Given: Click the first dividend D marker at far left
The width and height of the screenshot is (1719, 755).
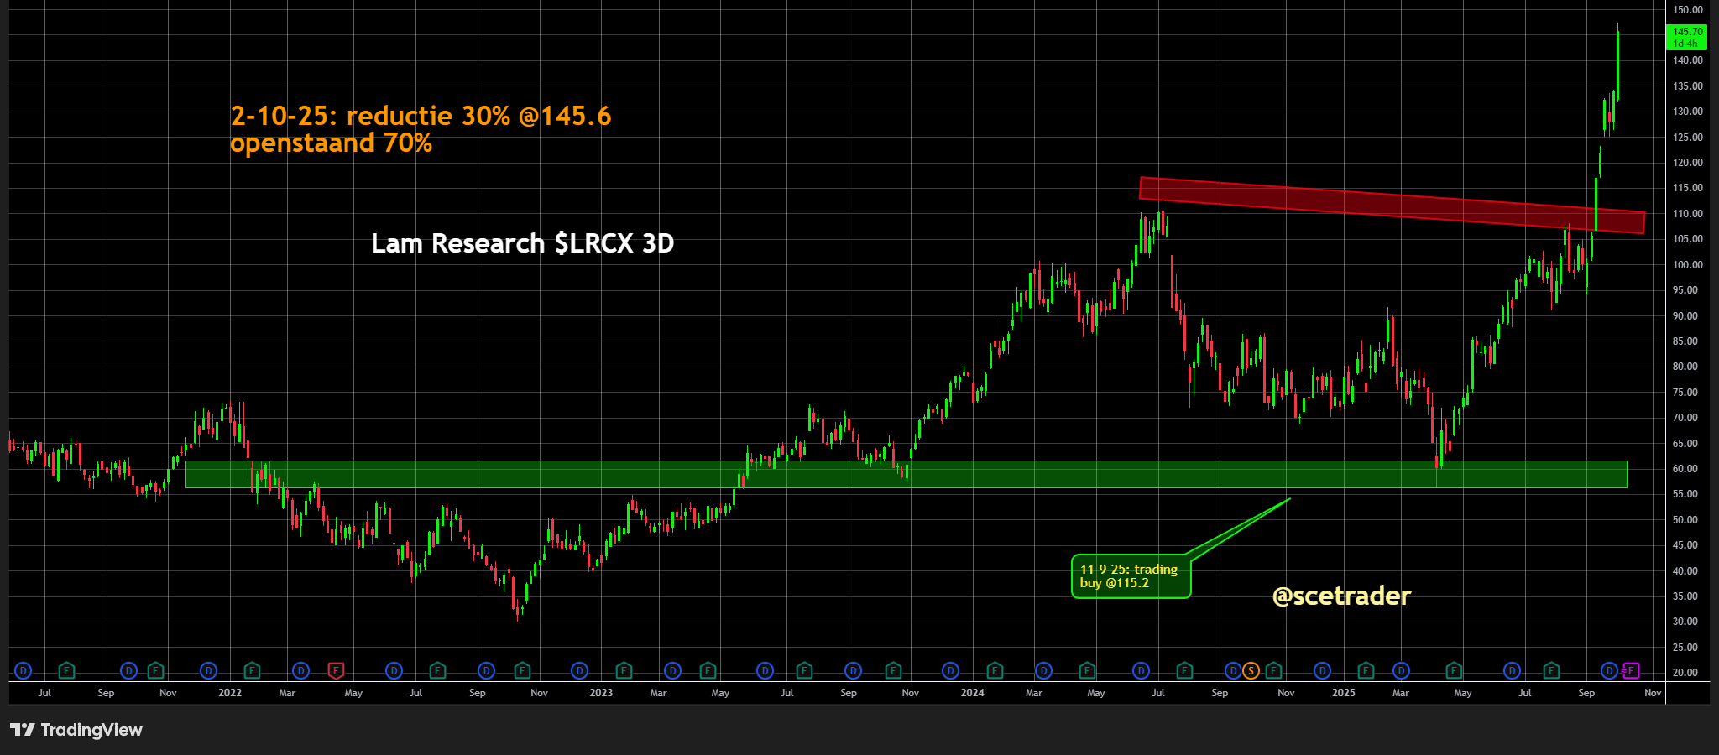Looking at the screenshot, I should 24,670.
